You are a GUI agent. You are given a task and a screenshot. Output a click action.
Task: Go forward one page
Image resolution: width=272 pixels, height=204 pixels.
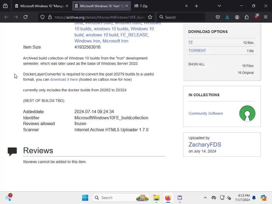click(16, 17)
